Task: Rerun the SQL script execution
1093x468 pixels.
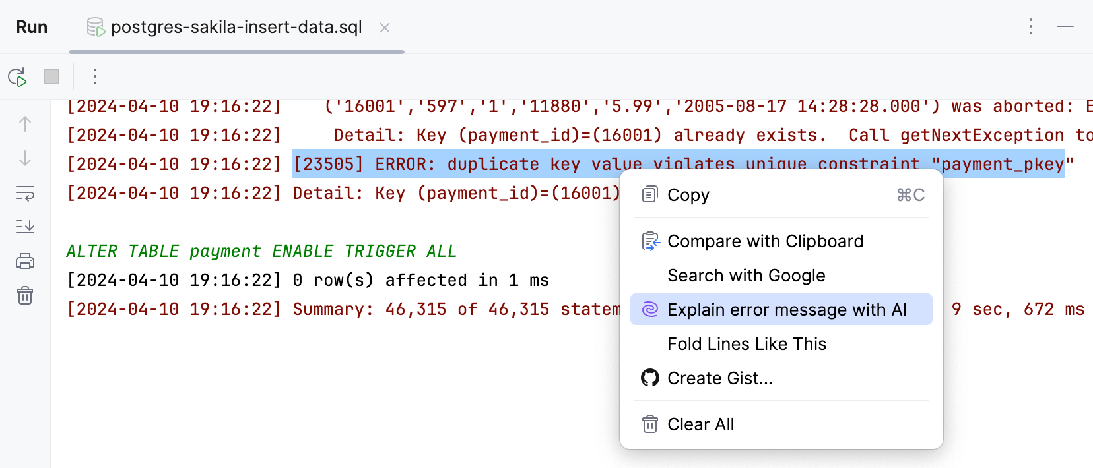Action: click(x=18, y=76)
